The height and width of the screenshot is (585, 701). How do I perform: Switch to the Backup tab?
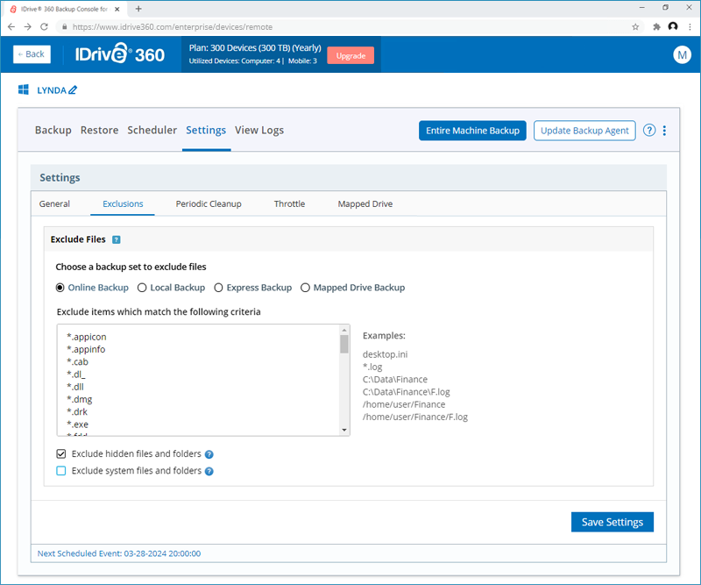tap(53, 131)
